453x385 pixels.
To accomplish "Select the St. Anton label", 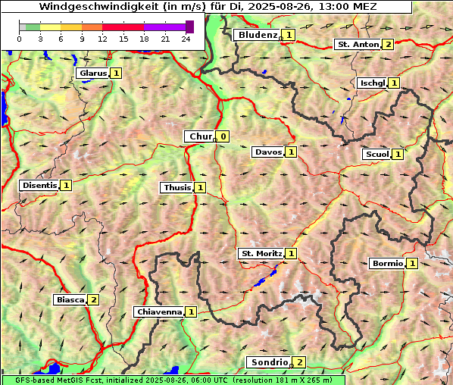I will 358,45.
